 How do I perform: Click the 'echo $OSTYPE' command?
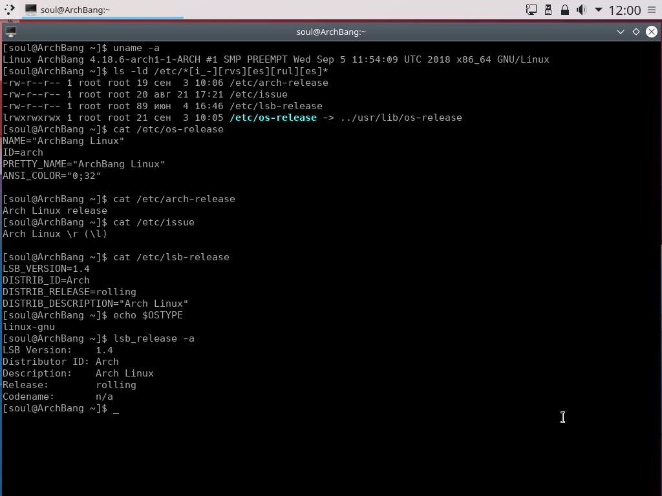148,315
